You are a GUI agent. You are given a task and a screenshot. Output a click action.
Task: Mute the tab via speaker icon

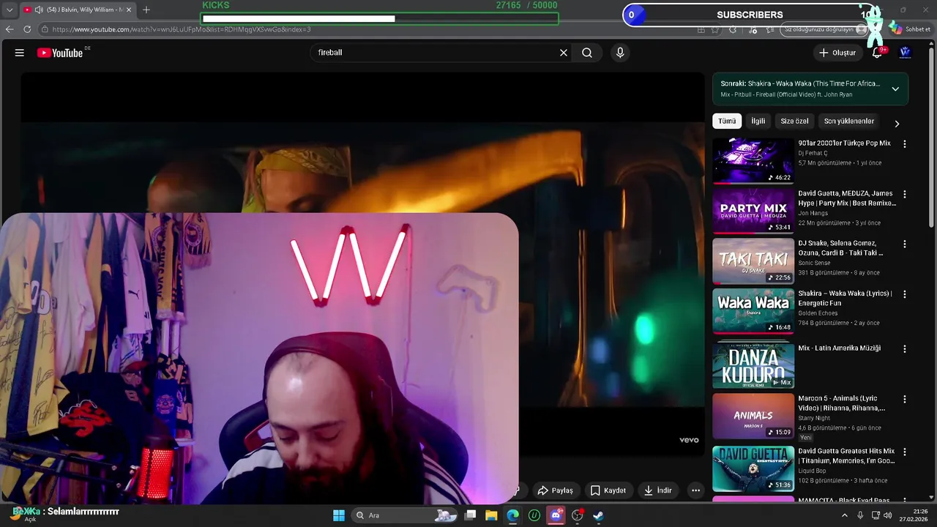tap(38, 10)
